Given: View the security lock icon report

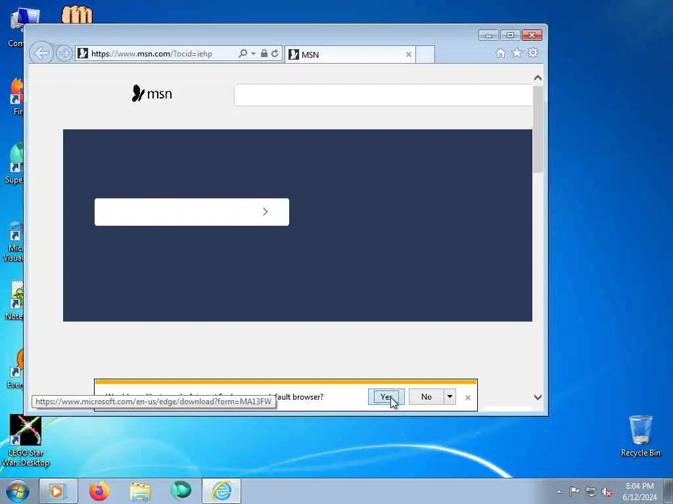Looking at the screenshot, I should coord(264,54).
